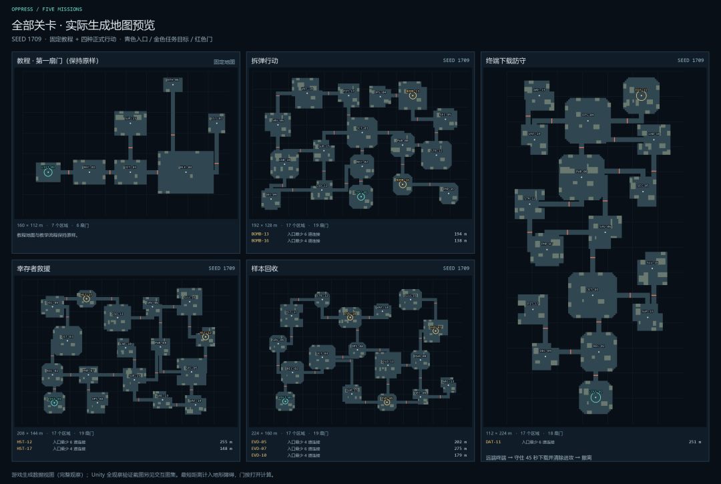
Task: Click the BOMB-13 label in the stats list
Action: coord(260,234)
